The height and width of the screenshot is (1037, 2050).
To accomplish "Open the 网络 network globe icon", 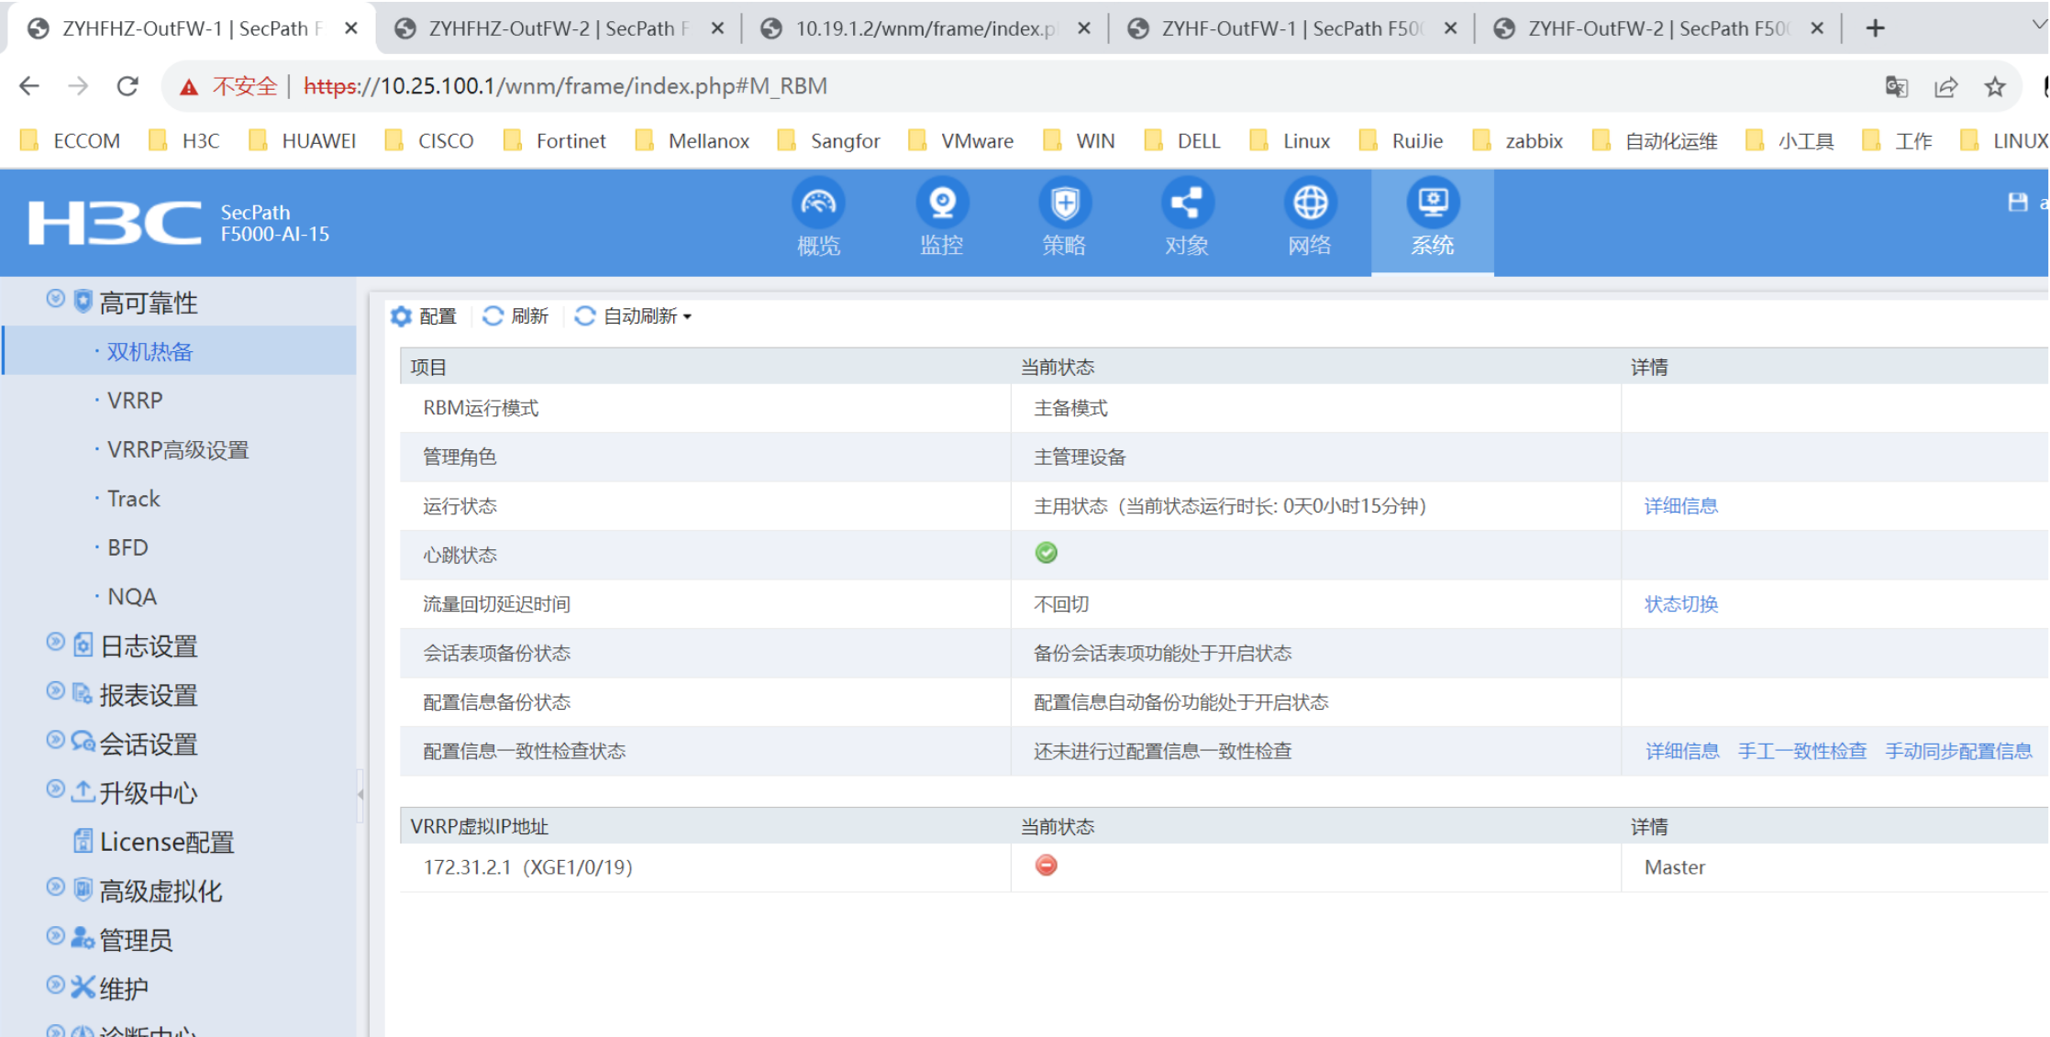I will (1309, 204).
